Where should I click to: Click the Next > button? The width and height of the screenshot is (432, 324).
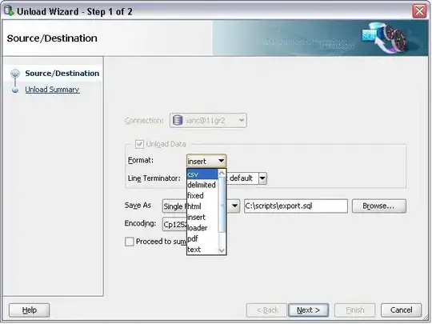pyautogui.click(x=308, y=310)
